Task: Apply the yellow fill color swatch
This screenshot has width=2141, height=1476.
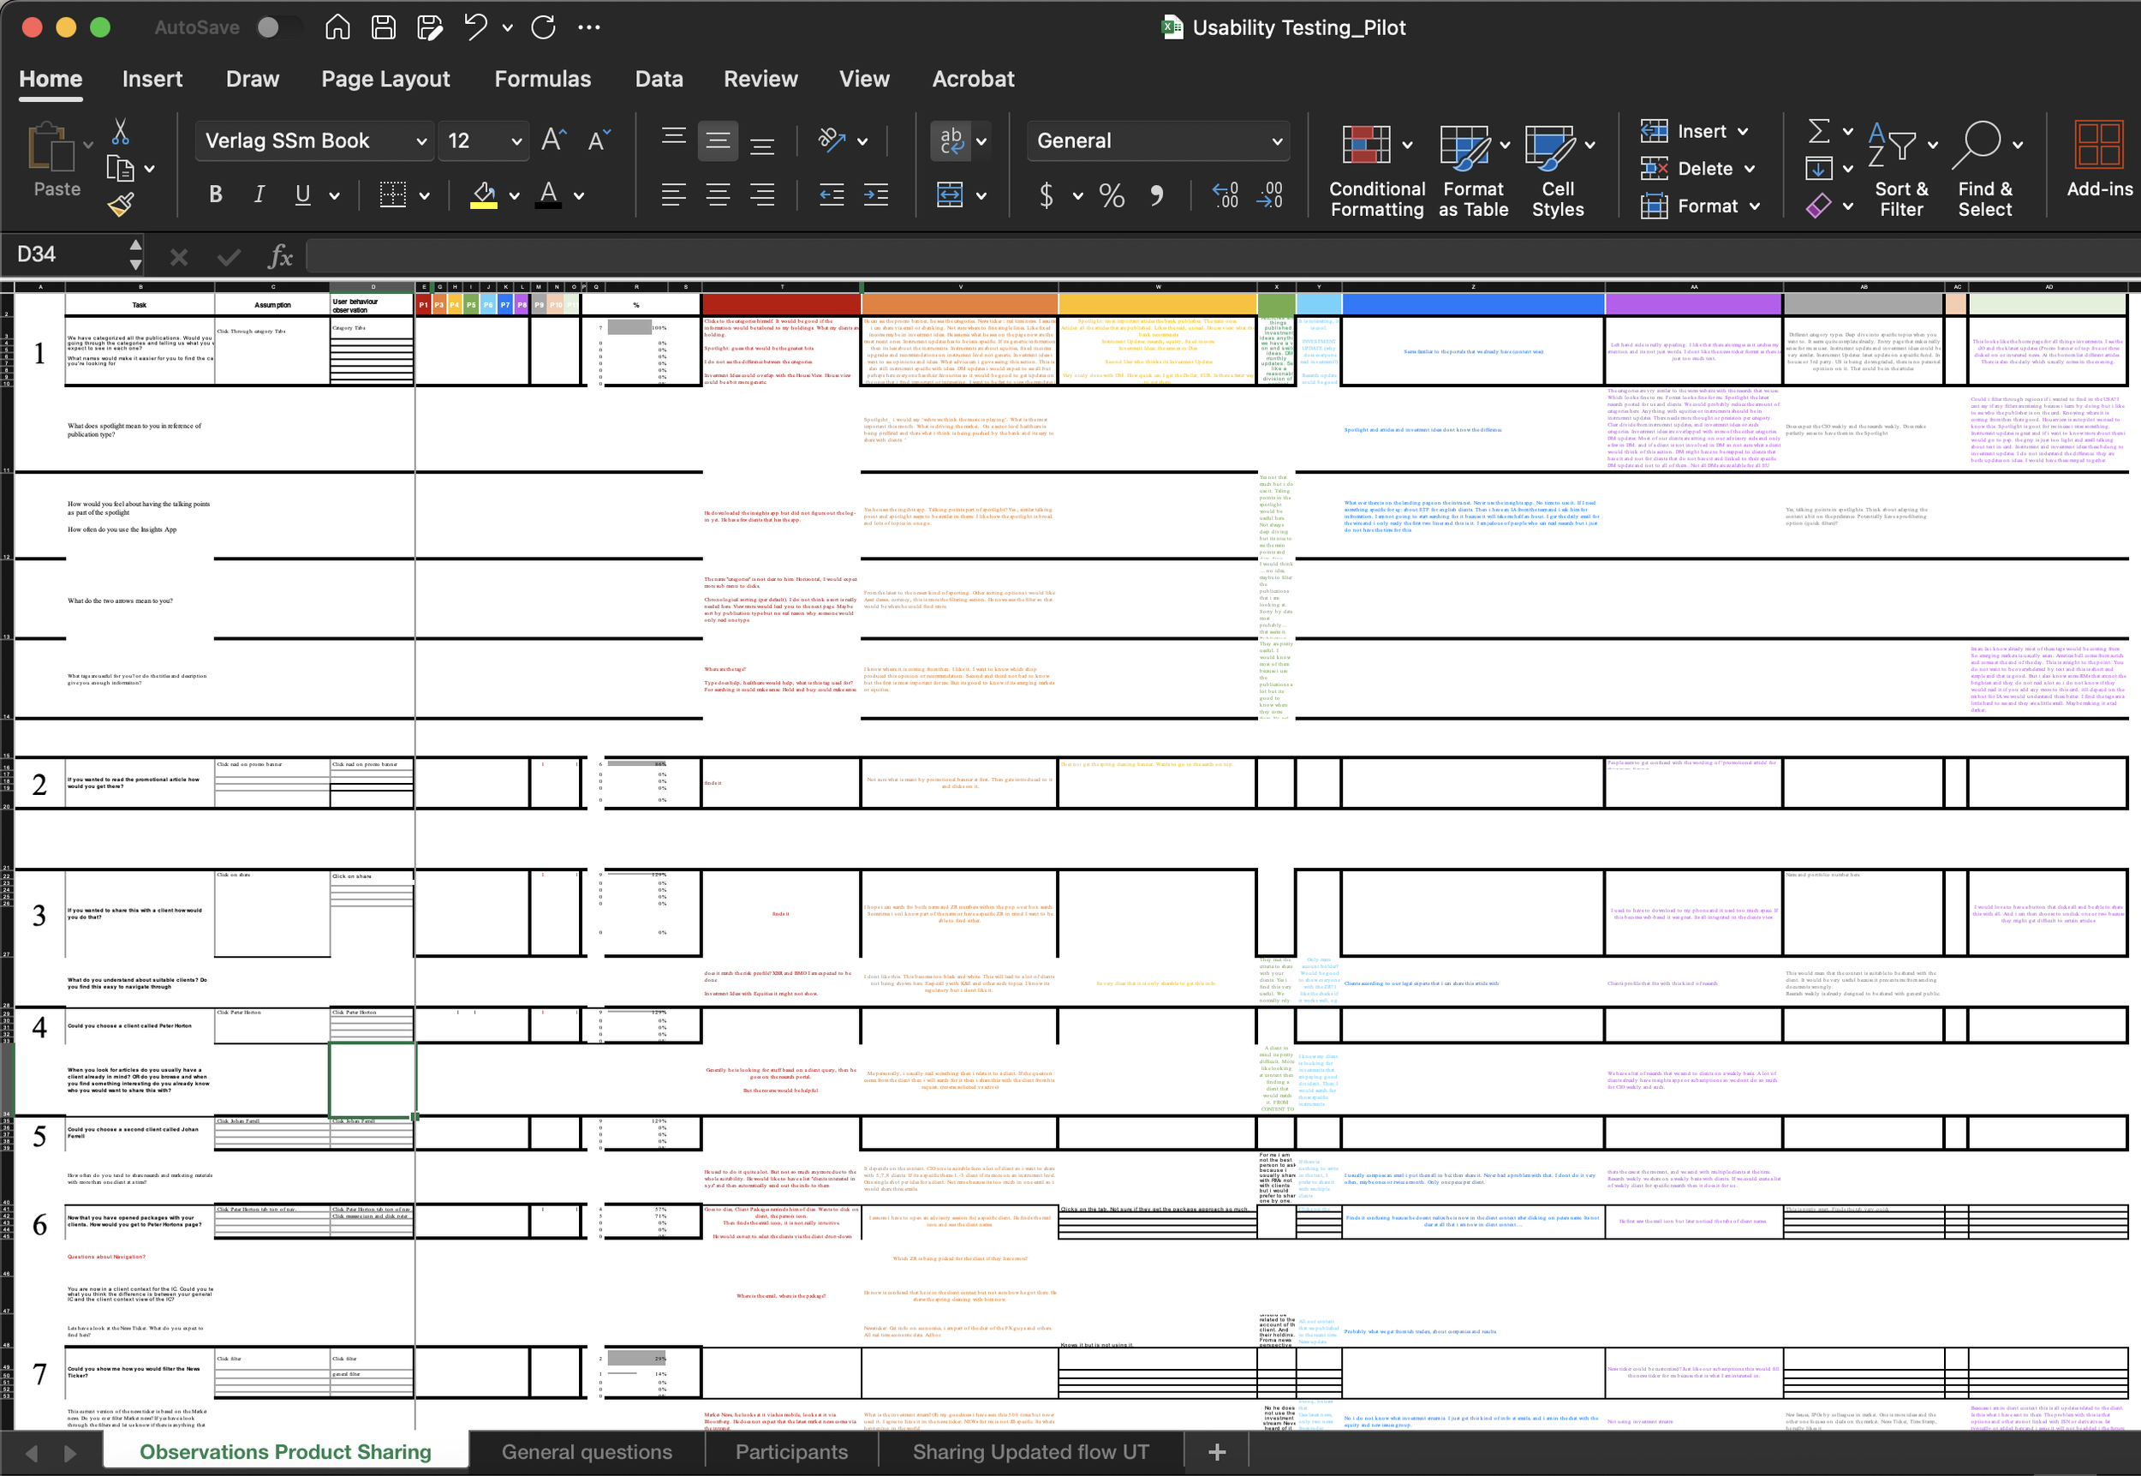Action: (x=484, y=195)
